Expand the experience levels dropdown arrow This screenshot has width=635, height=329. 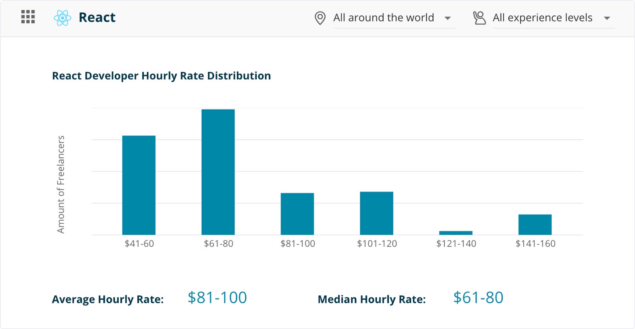[x=607, y=18]
